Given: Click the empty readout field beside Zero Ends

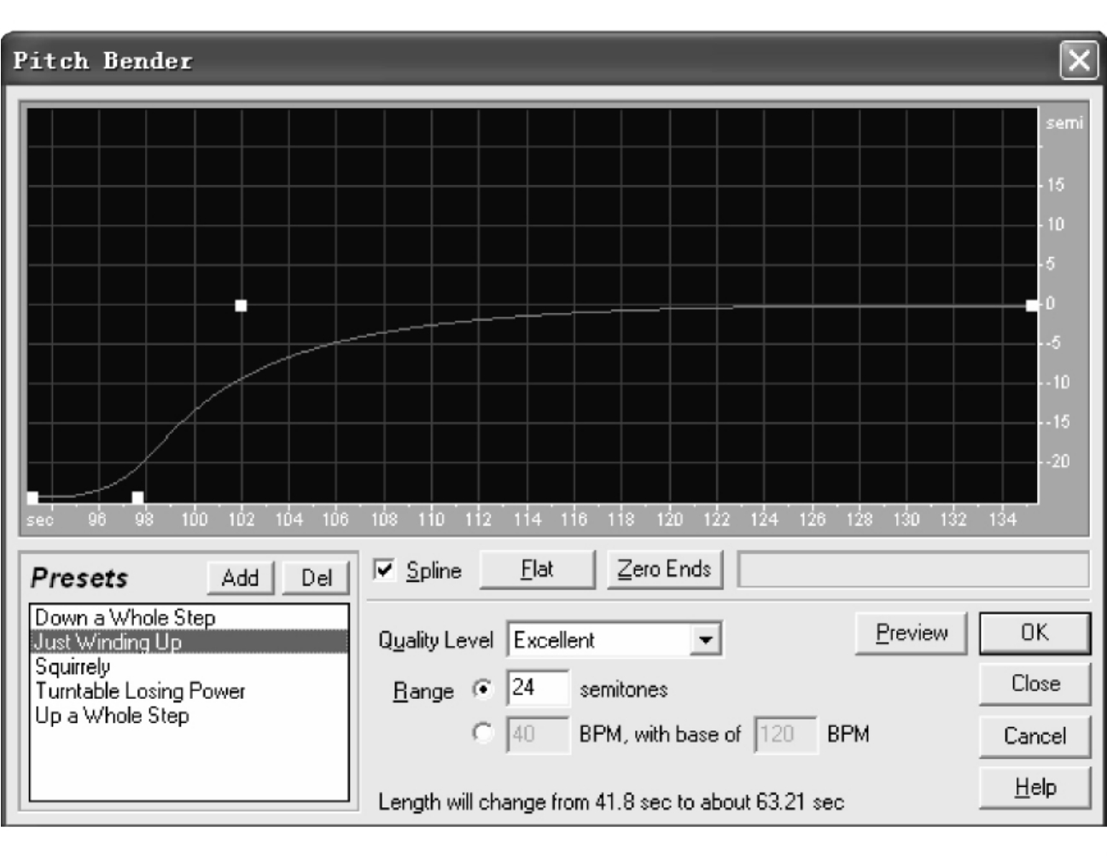Looking at the screenshot, I should [x=913, y=569].
